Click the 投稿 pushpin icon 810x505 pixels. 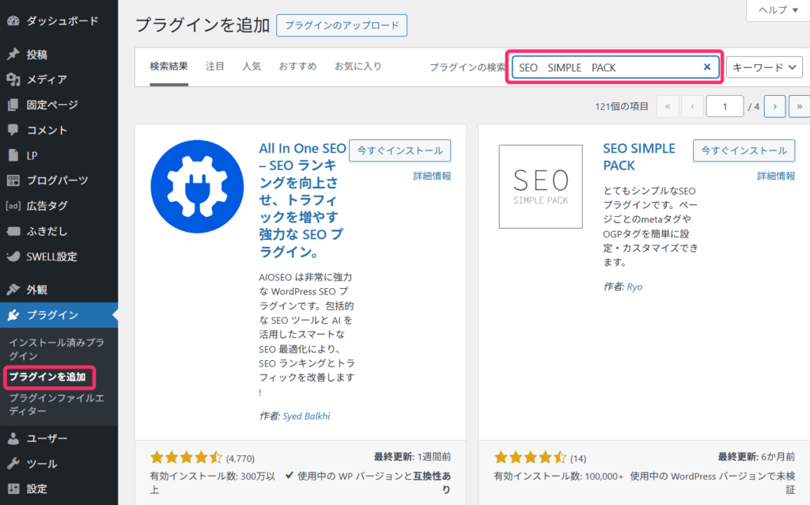coord(13,55)
